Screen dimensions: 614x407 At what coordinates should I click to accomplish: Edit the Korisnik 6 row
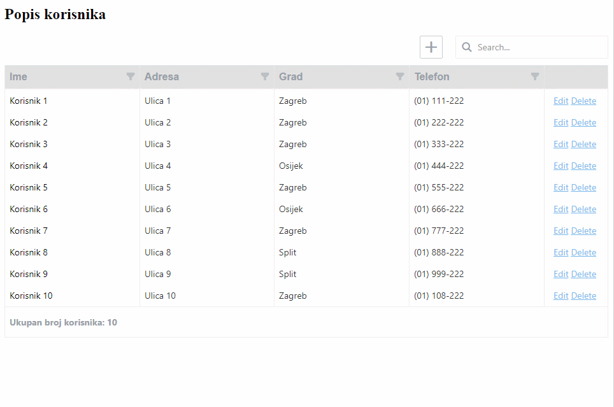pyautogui.click(x=560, y=209)
